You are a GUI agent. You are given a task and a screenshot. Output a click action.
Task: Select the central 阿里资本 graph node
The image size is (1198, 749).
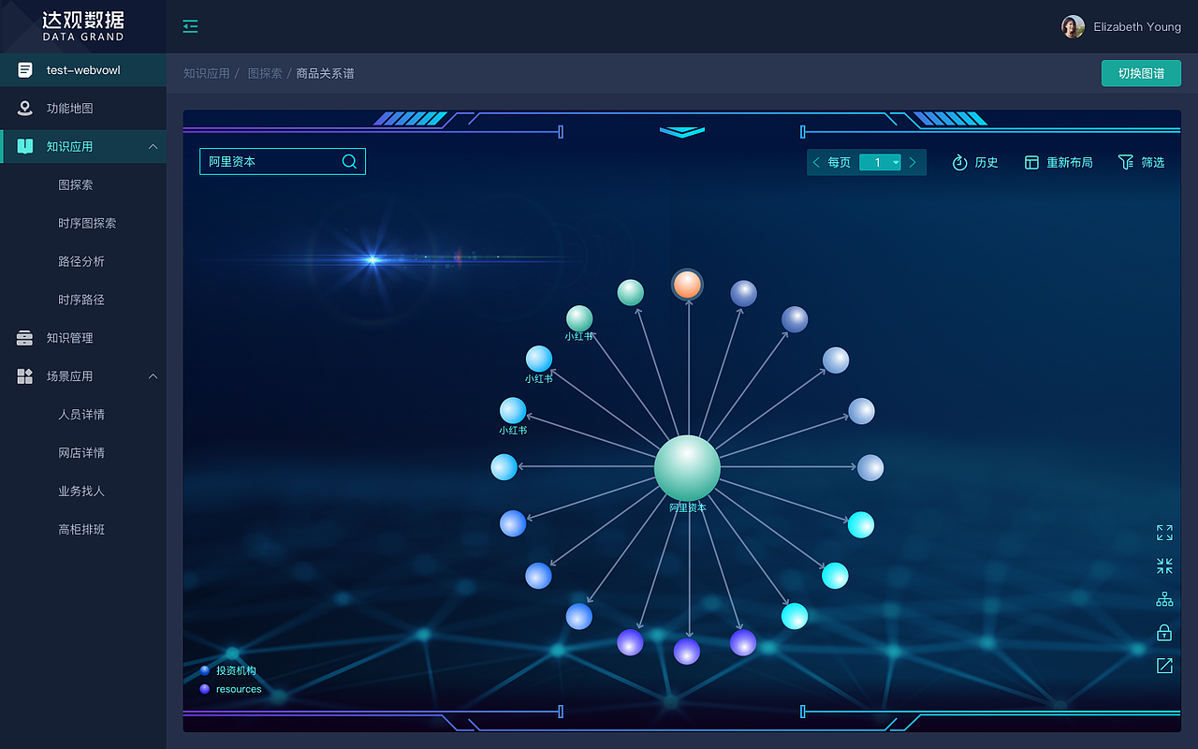[x=687, y=467]
